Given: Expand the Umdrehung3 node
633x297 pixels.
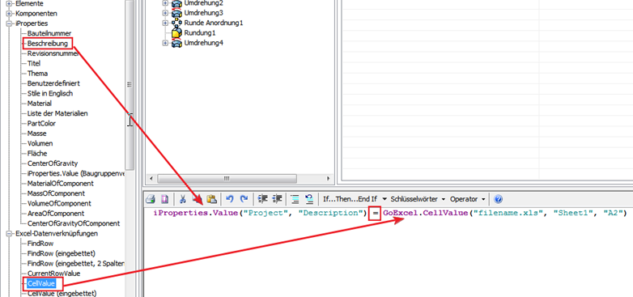Looking at the screenshot, I should tap(165, 13).
